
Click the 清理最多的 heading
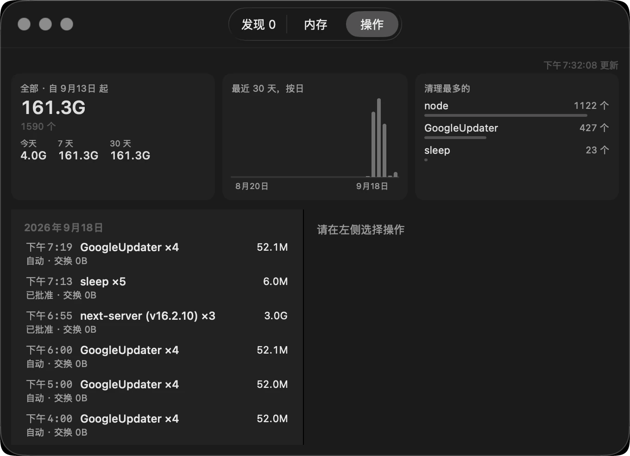447,89
